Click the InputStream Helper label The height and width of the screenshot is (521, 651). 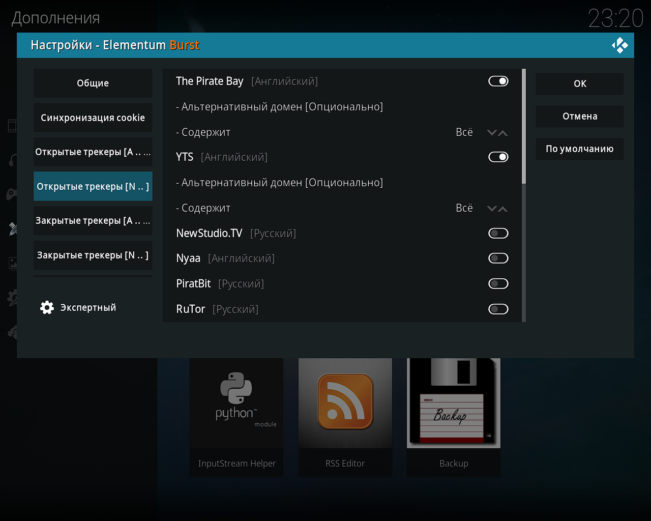click(x=236, y=463)
